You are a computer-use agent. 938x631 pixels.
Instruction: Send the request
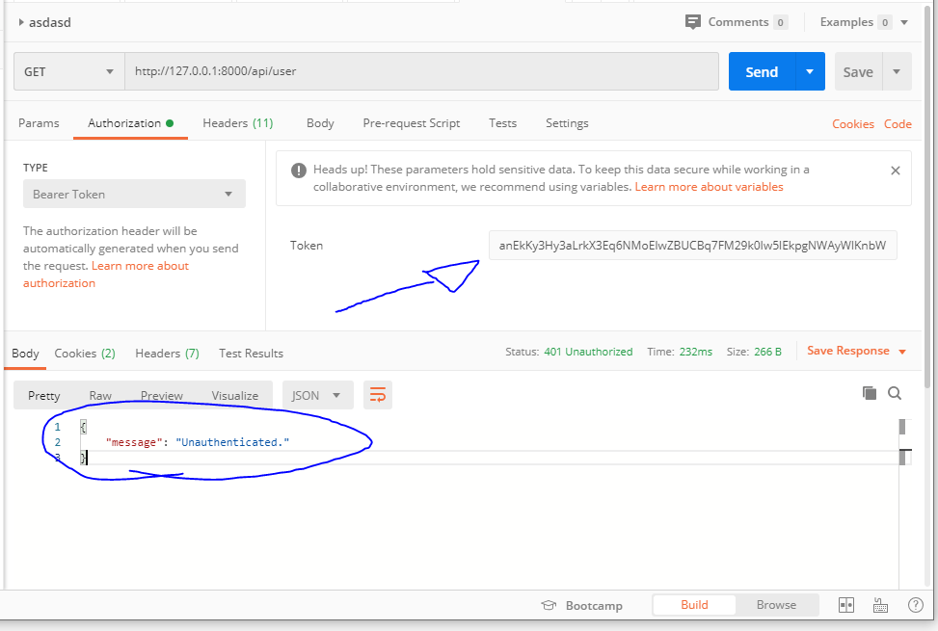tap(762, 71)
